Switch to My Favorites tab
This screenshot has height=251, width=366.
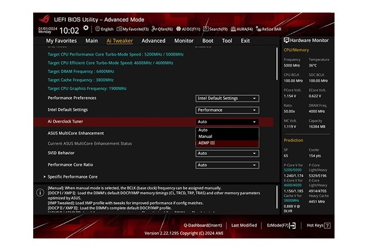61,41
